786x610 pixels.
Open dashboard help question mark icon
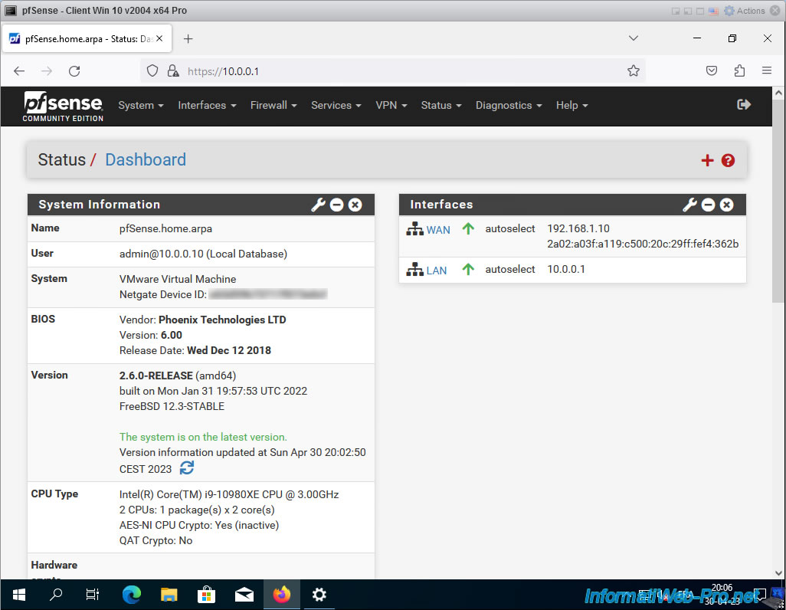point(728,160)
